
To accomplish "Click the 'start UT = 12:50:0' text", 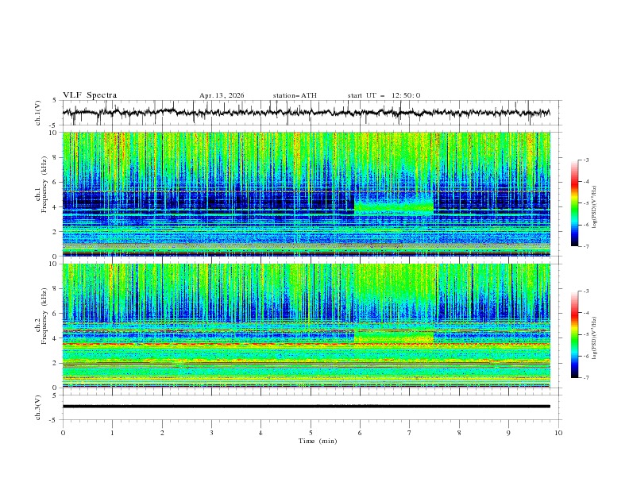I will tap(384, 95).
